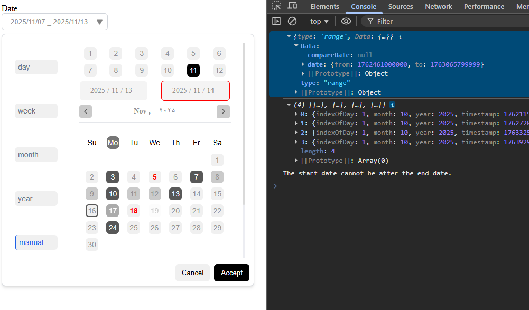Viewport: 529px width, 310px height.
Task: Click the 'length: 4' line
Action: 318,151
